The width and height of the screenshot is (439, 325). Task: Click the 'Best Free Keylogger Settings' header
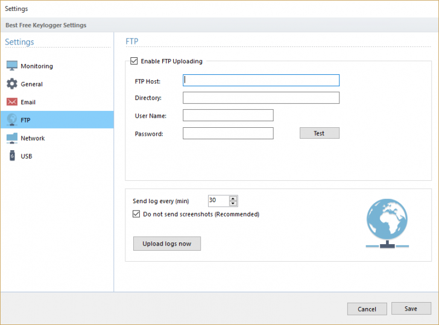click(46, 25)
